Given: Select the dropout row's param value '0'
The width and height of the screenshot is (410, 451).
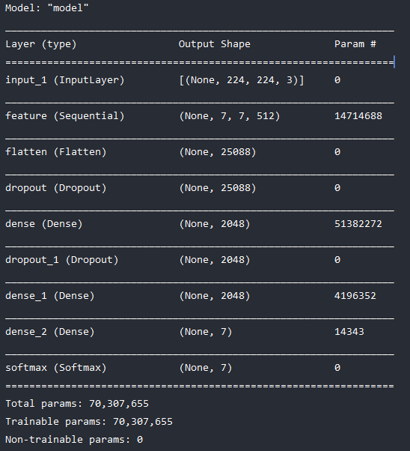Looking at the screenshot, I should [x=337, y=188].
